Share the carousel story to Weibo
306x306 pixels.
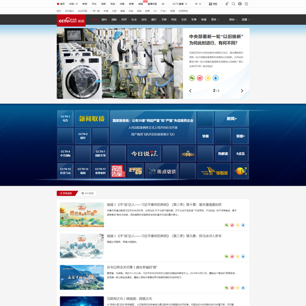coord(200,78)
